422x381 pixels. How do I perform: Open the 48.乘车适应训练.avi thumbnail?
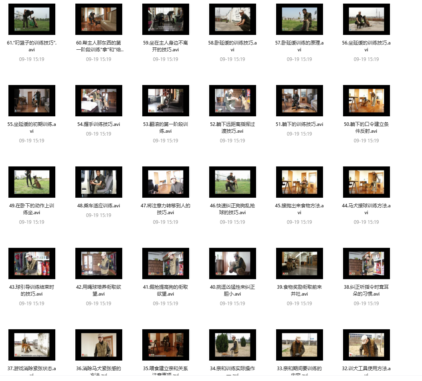[x=99, y=182]
